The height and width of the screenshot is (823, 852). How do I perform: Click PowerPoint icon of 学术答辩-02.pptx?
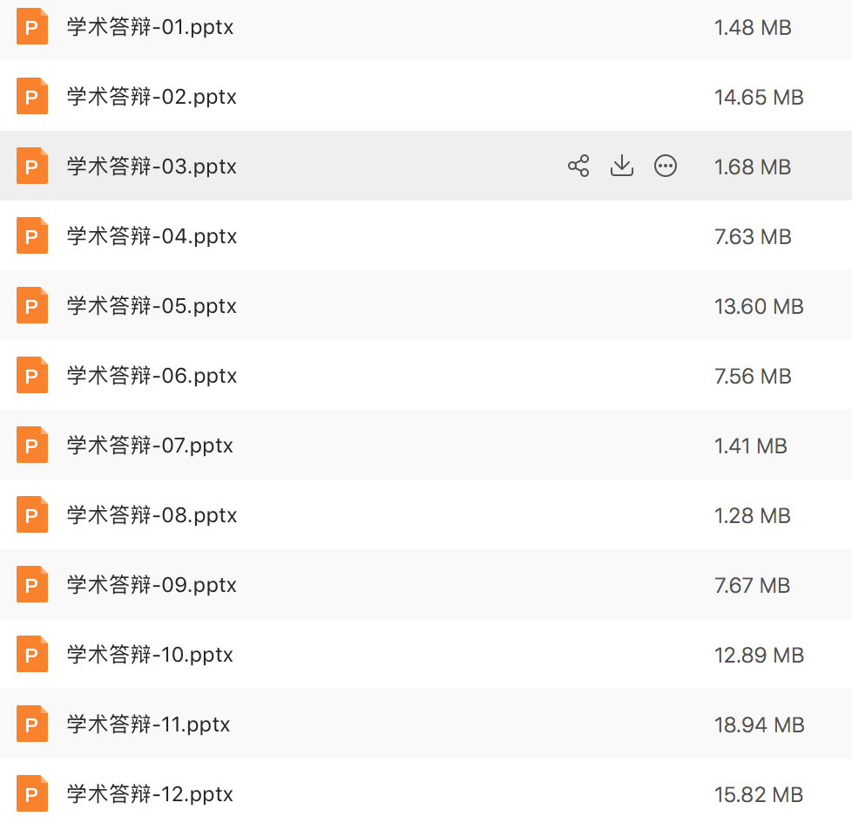(32, 96)
